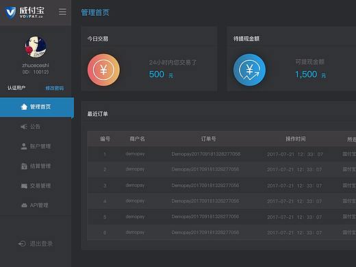This screenshot has height=267, width=356.
Task: Open the user avatar picture
Action: (x=36, y=47)
